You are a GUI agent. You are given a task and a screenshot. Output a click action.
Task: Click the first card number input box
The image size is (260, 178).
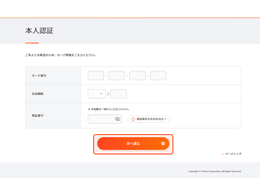pyautogui.click(x=96, y=75)
